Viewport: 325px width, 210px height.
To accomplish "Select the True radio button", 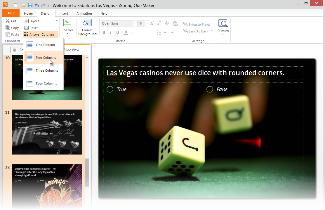I will click(110, 89).
